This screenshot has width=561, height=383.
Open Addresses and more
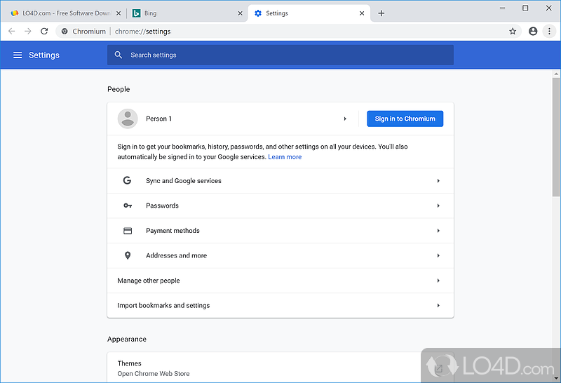tap(280, 255)
